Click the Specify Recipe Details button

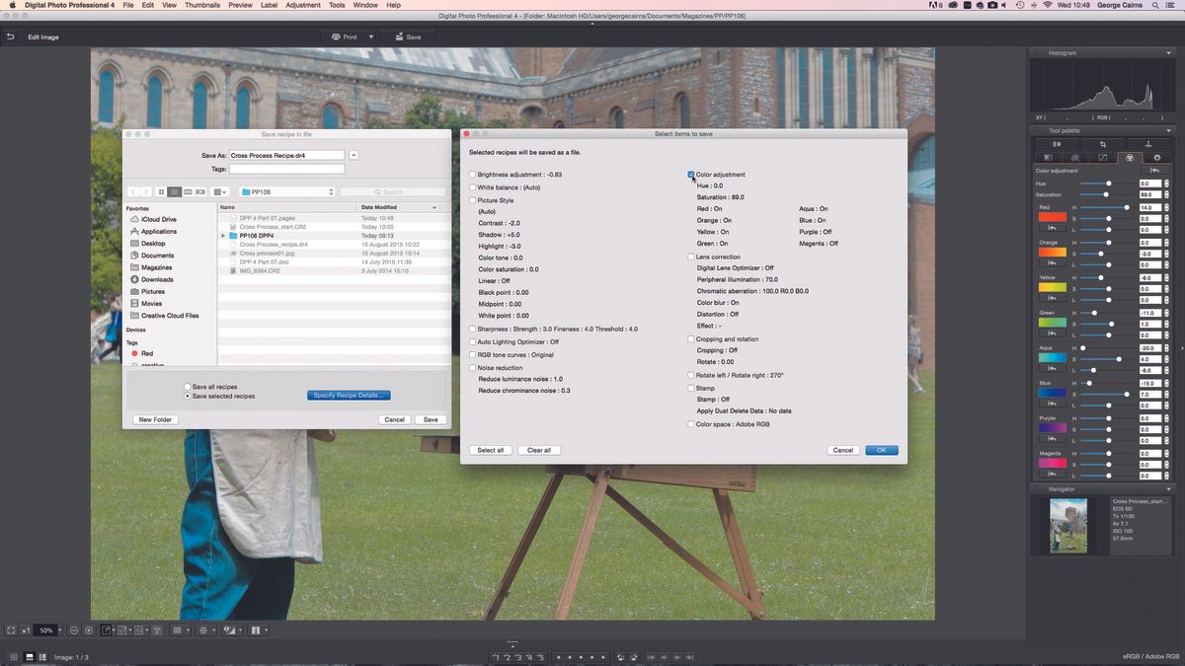coord(348,394)
